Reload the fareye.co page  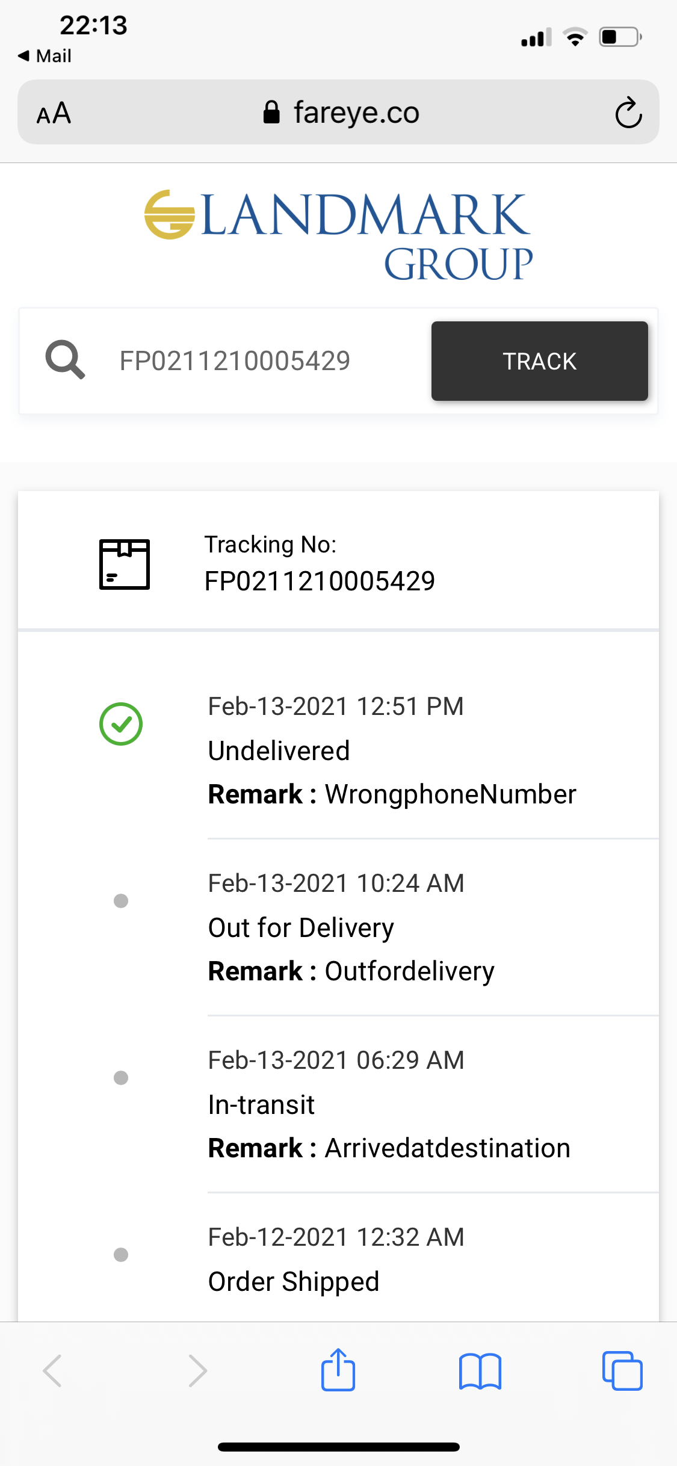click(628, 113)
